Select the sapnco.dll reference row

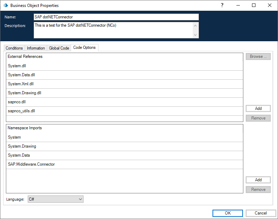point(124,102)
